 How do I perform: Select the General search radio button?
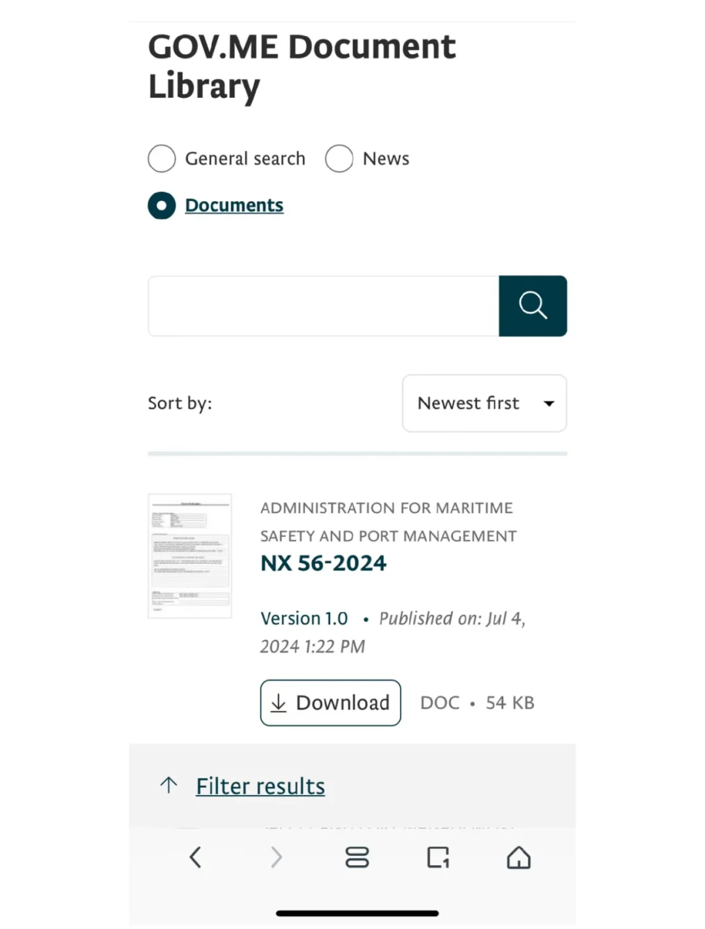(x=162, y=159)
